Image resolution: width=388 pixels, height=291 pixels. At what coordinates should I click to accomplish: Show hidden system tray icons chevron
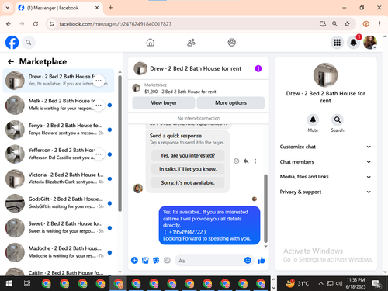pos(320,283)
